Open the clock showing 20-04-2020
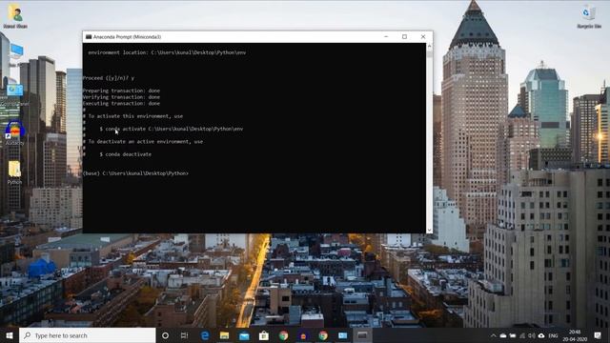Image resolution: width=610 pixels, height=343 pixels. point(575,335)
